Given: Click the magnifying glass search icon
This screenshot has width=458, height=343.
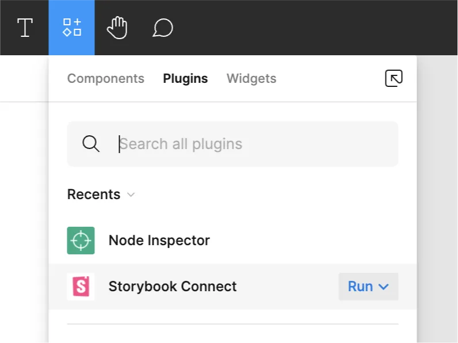Looking at the screenshot, I should point(91,144).
